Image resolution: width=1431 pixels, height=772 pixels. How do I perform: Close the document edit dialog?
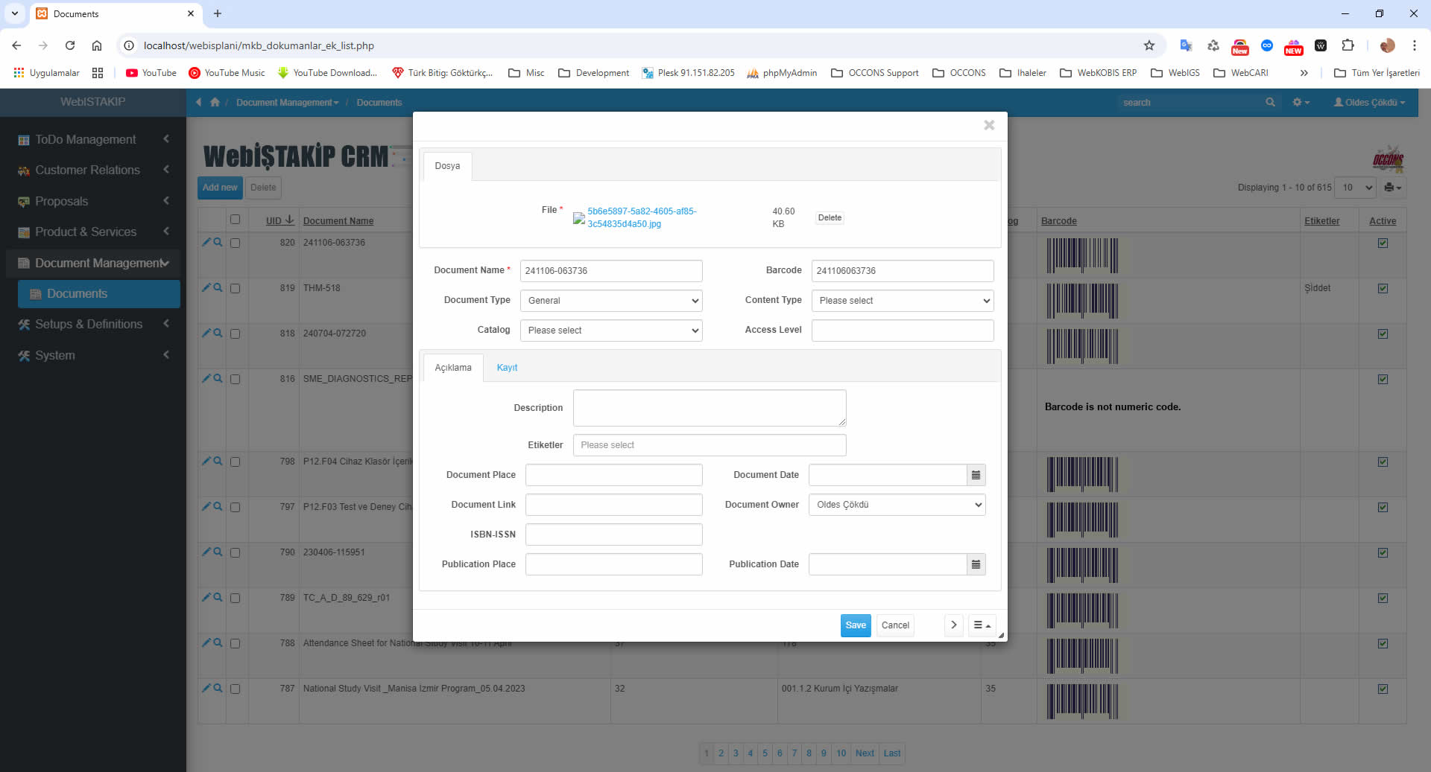[989, 125]
